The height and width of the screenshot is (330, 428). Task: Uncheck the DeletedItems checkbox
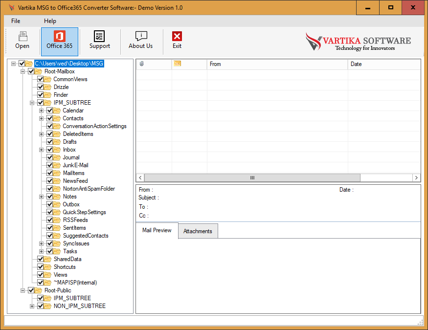(x=50, y=134)
